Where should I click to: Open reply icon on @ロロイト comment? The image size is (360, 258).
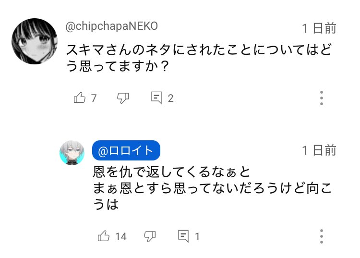pos(183,236)
